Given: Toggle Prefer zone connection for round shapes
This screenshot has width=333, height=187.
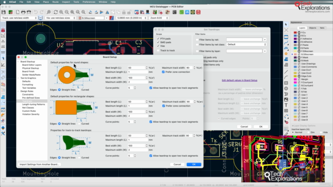Looking at the screenshot, I should pyautogui.click(x=163, y=72).
